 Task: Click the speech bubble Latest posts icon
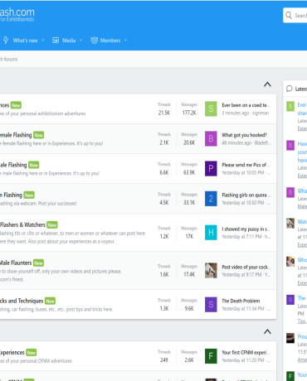(x=290, y=89)
